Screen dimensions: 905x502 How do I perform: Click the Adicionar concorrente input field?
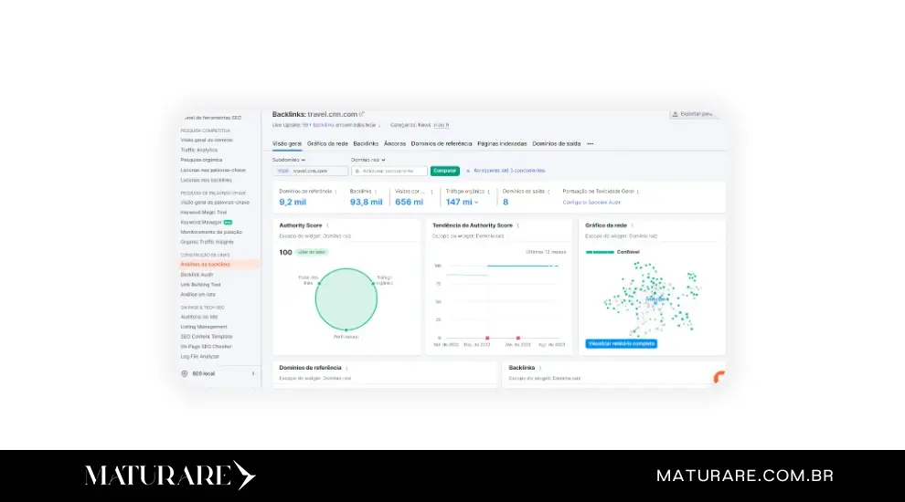[x=389, y=171]
